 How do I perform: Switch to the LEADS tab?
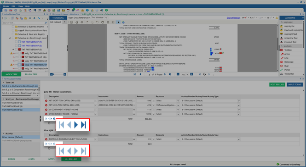pos(31,159)
